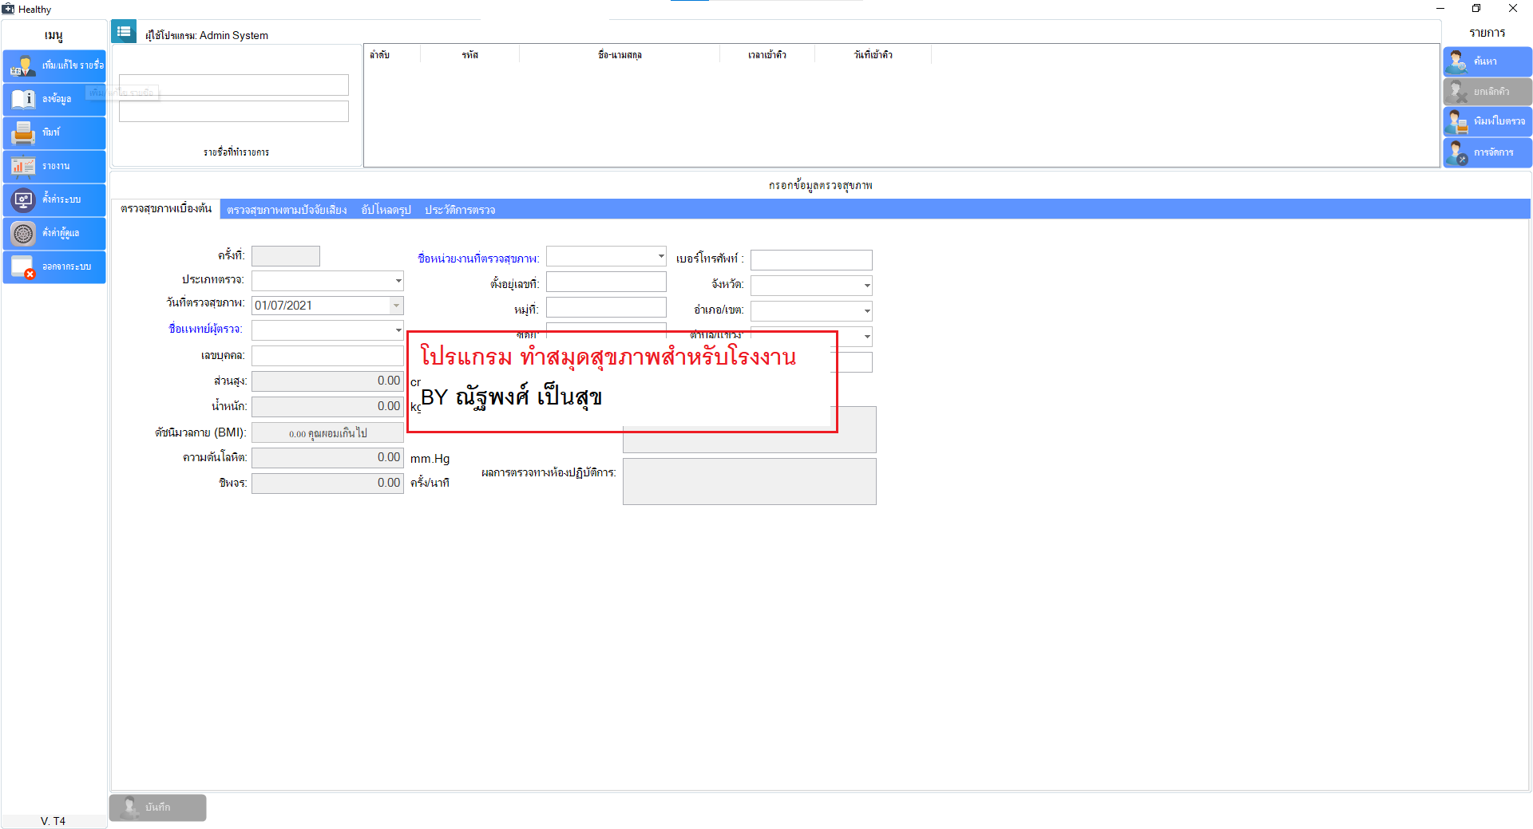
Task: Open the รายงาน report chart icon
Action: coord(24,166)
